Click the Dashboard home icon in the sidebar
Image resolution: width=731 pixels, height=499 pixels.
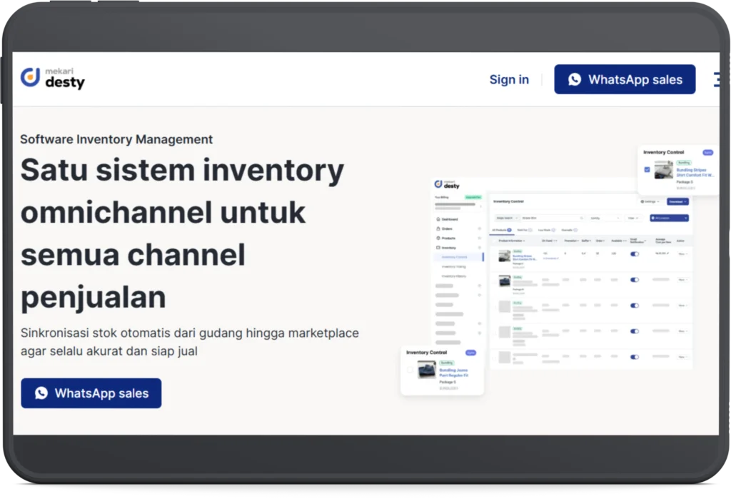tap(438, 219)
